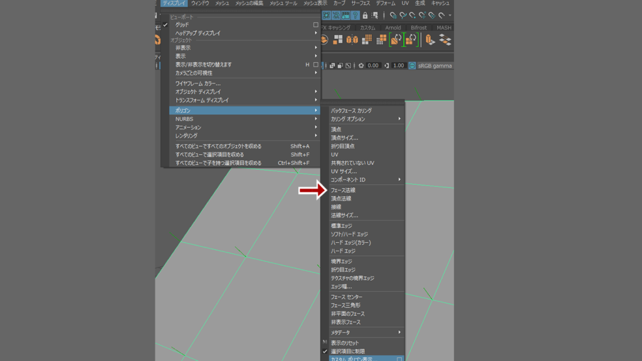Click the stacked diamond planes shelf icon
This screenshot has height=361, width=642.
445,39
